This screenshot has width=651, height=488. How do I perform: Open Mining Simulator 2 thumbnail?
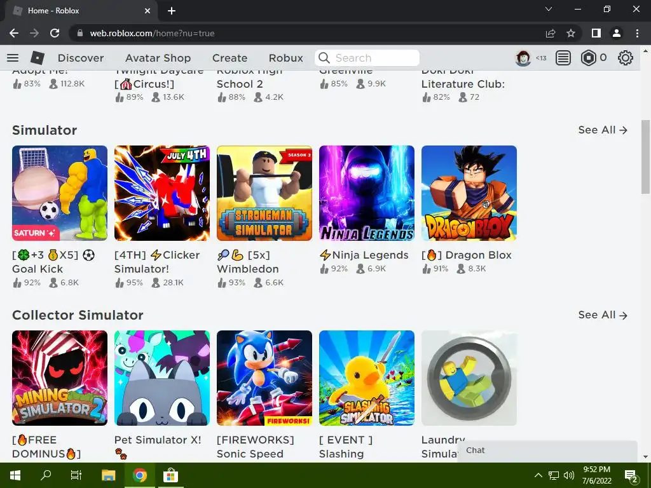(59, 378)
